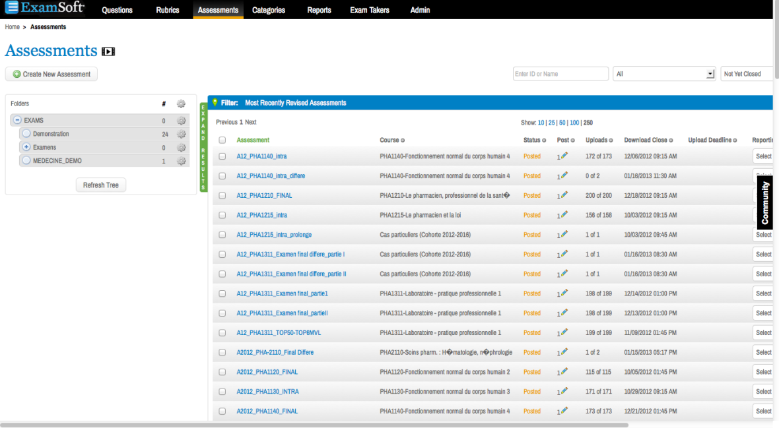Go to Home breadcrumb link
Viewport: 779px width, 428px height.
coord(13,27)
